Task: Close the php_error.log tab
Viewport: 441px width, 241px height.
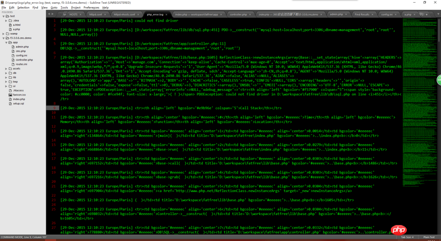Action: tap(166, 14)
